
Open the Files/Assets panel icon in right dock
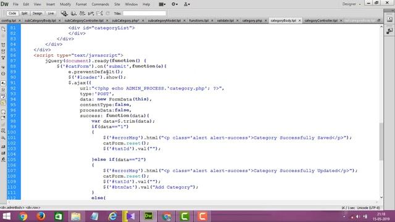tap(389, 31)
